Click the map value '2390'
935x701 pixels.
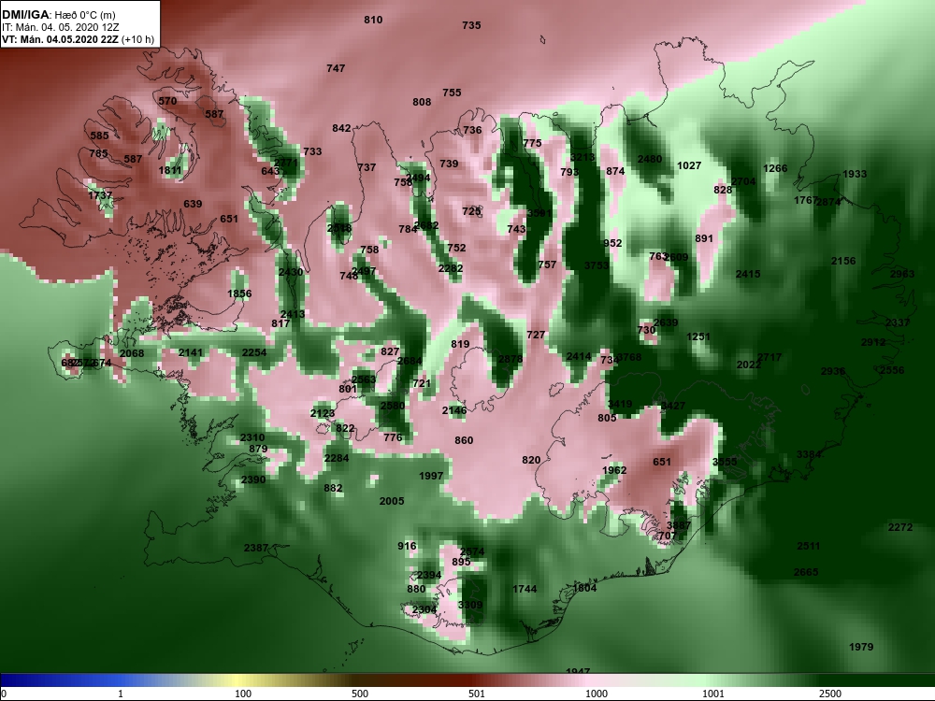[x=253, y=479]
